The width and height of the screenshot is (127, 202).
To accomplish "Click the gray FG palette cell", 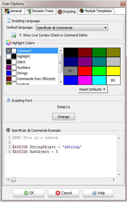I will coord(71,71).
